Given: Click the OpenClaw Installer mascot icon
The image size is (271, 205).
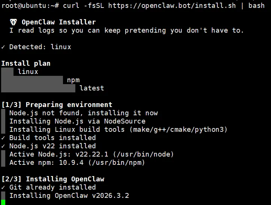Looking at the screenshot, I should click(13, 22).
